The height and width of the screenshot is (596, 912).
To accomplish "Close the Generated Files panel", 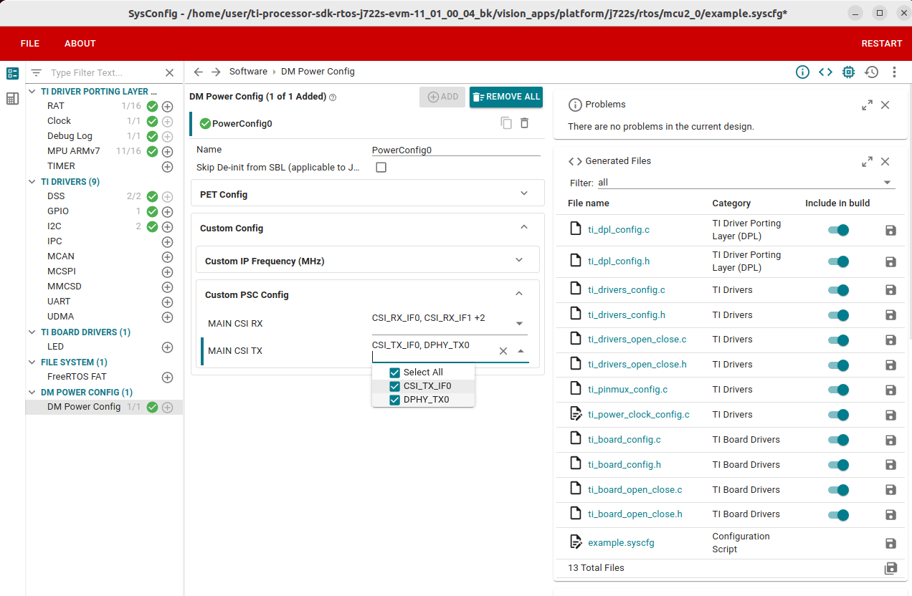I will pyautogui.click(x=885, y=161).
